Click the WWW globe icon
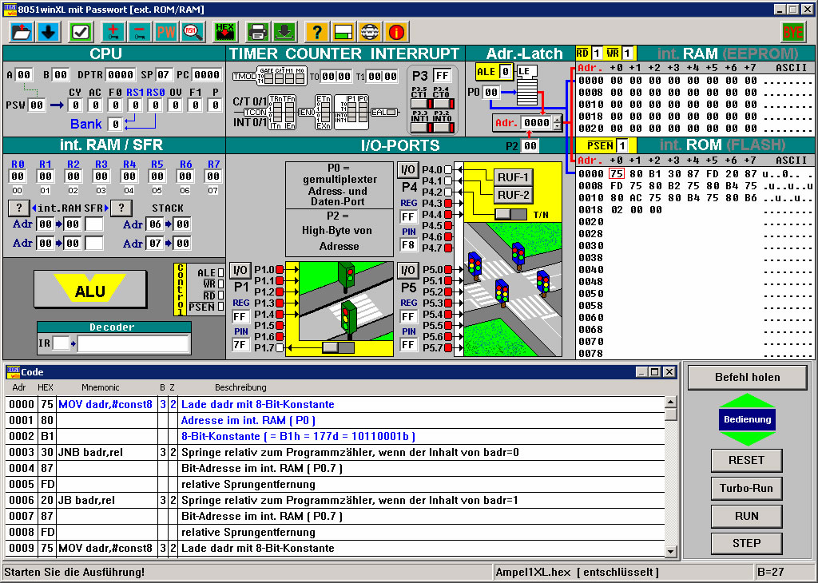Screen dimensions: 818x583 (369, 32)
